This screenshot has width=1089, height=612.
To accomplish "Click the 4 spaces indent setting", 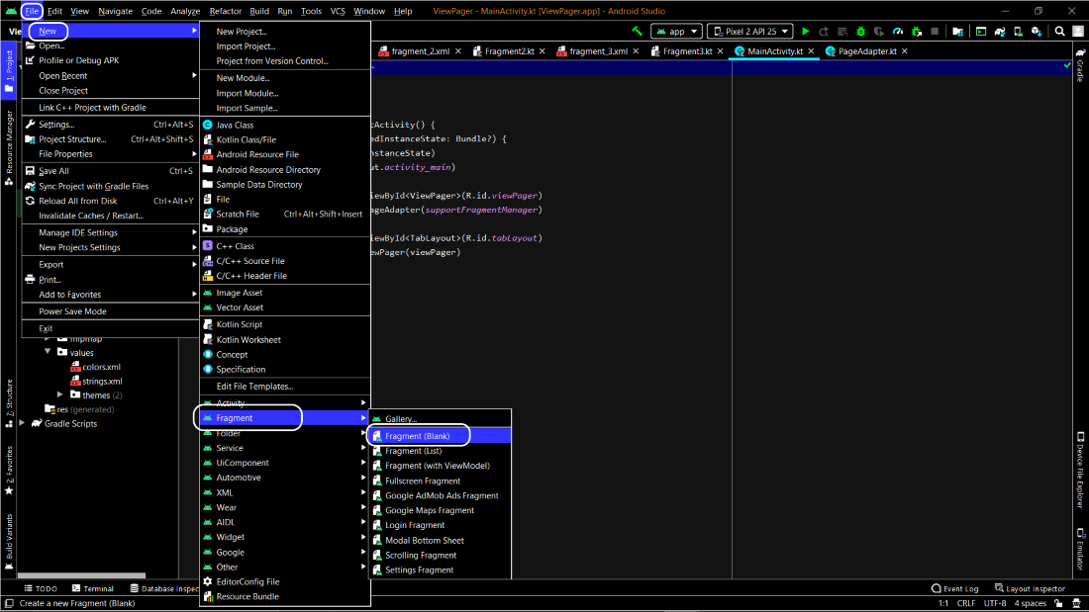I will 1030,604.
